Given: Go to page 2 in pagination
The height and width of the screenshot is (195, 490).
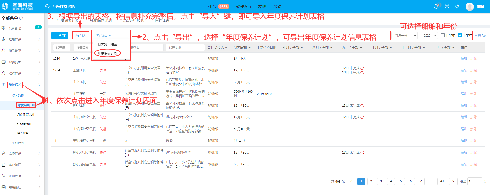Looking at the screenshot, I should point(371,181).
